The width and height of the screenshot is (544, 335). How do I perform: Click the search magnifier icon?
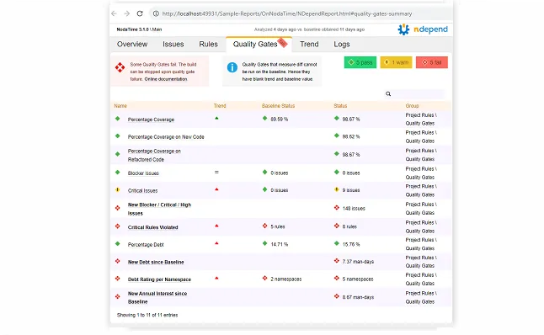click(388, 94)
